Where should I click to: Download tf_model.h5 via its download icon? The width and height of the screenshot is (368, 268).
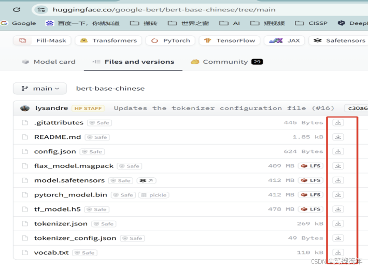tap(338, 209)
